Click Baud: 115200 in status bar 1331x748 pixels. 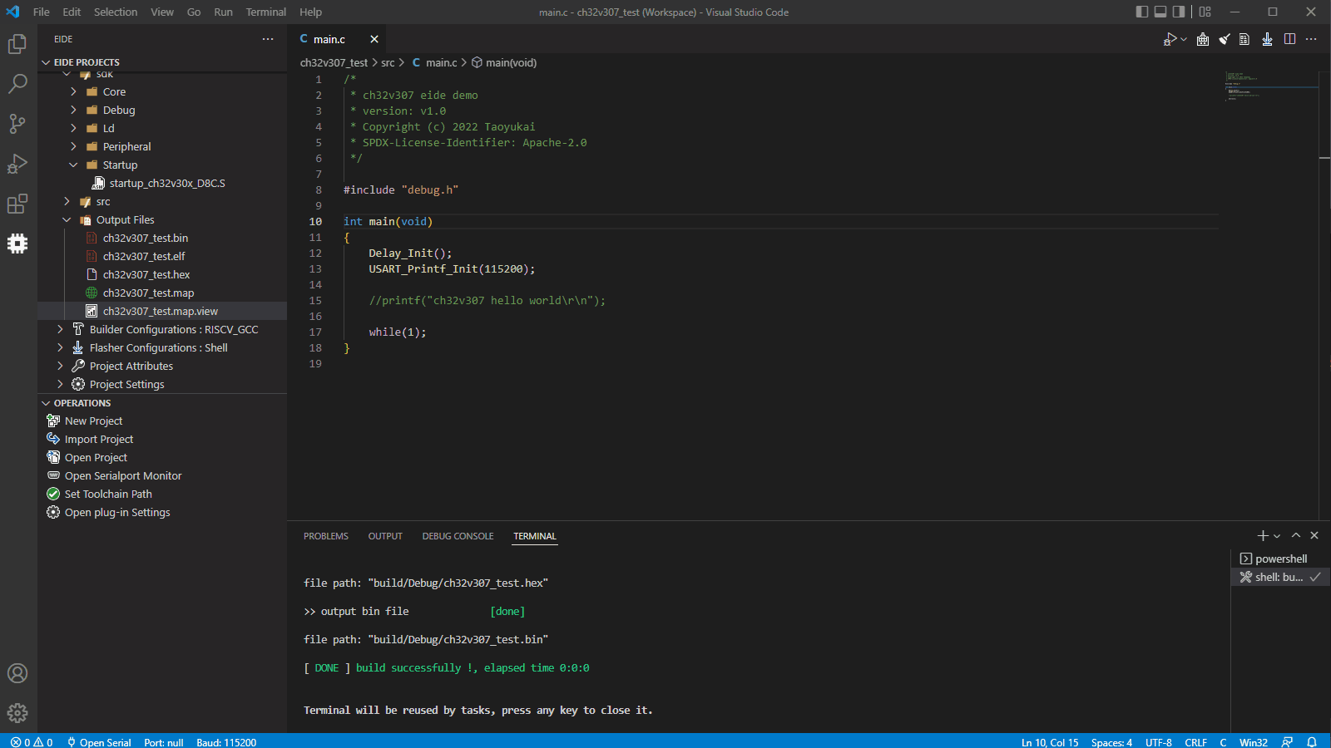point(226,742)
